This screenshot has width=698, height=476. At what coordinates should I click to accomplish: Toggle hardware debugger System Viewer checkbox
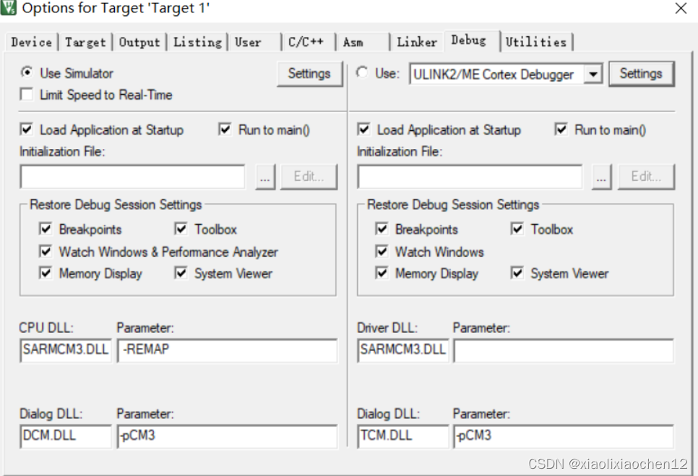pyautogui.click(x=517, y=272)
